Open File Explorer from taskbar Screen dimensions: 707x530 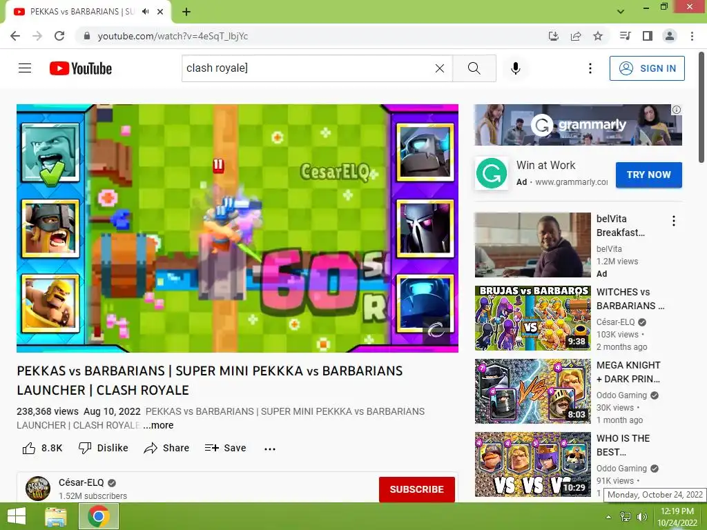click(x=57, y=516)
